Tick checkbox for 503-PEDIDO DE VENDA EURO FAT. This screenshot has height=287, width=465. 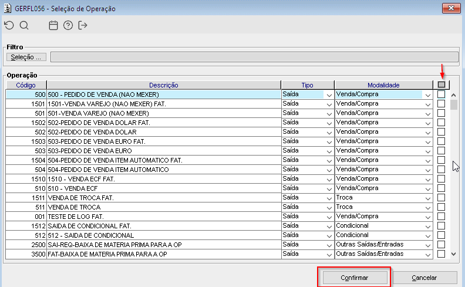pyautogui.click(x=442, y=141)
